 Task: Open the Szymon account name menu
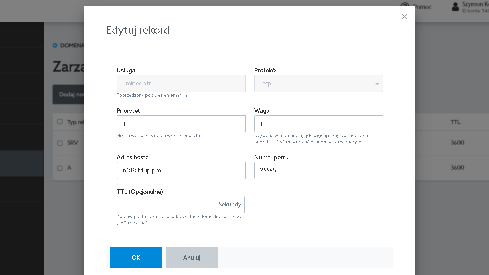475,4
